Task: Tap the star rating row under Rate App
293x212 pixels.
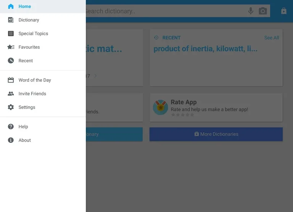Action: 182,115
